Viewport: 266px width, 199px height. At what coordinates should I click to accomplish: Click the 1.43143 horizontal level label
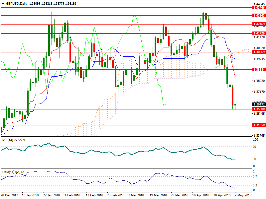[259, 16]
